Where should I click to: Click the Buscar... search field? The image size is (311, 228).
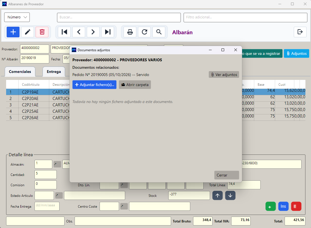pos(119,18)
